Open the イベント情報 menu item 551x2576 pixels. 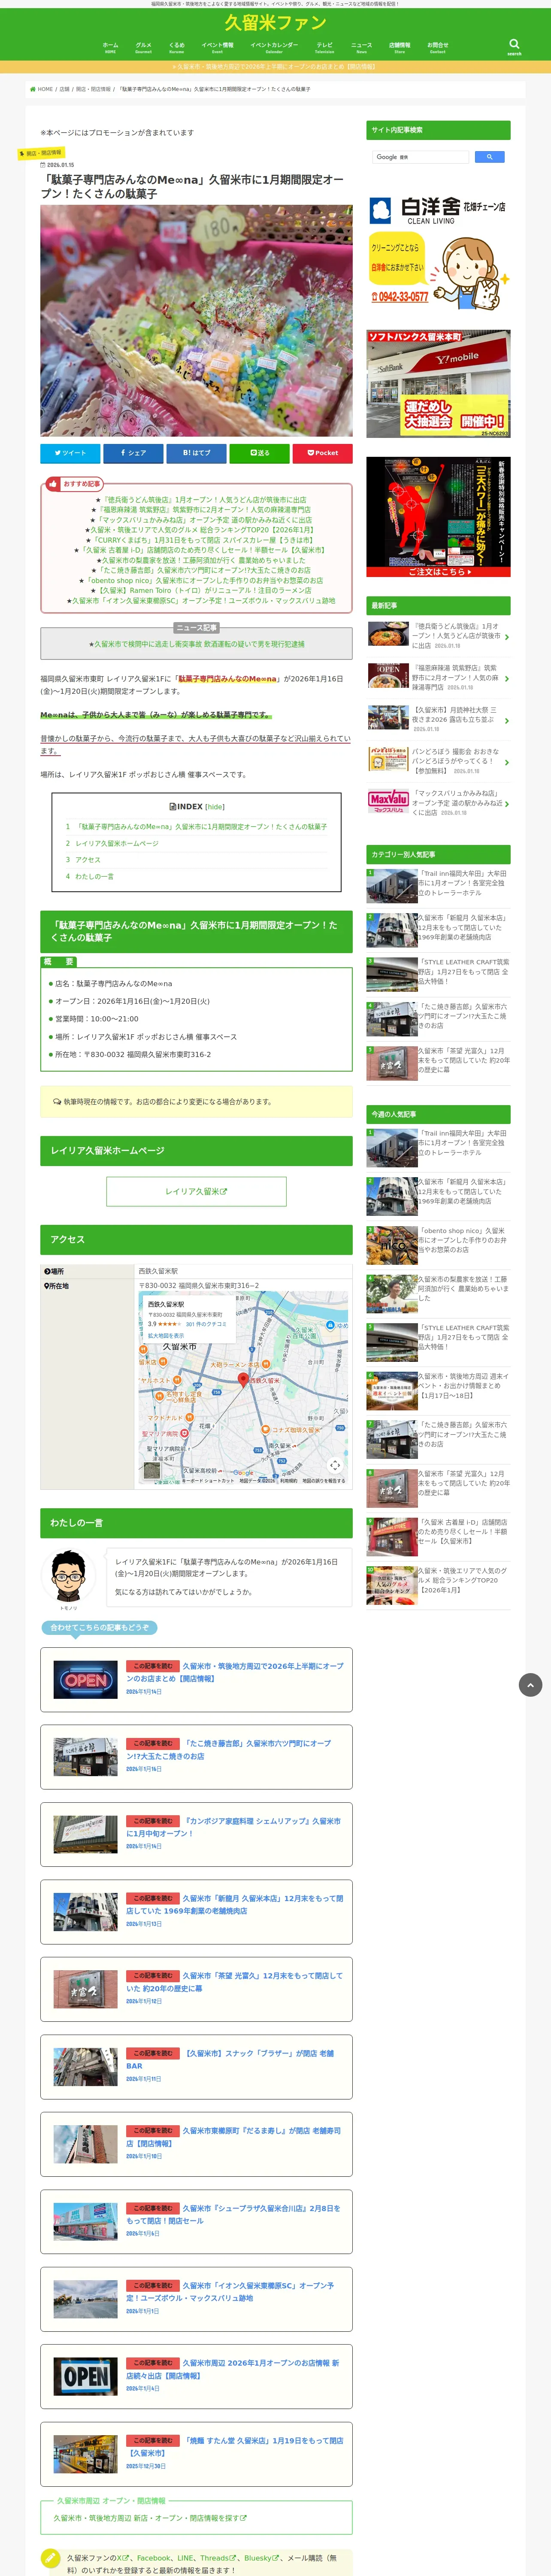pyautogui.click(x=217, y=47)
